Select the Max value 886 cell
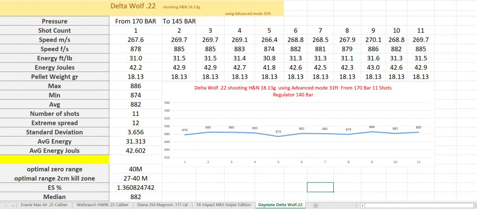Viewport: 477px width, 209px height. [x=136, y=86]
